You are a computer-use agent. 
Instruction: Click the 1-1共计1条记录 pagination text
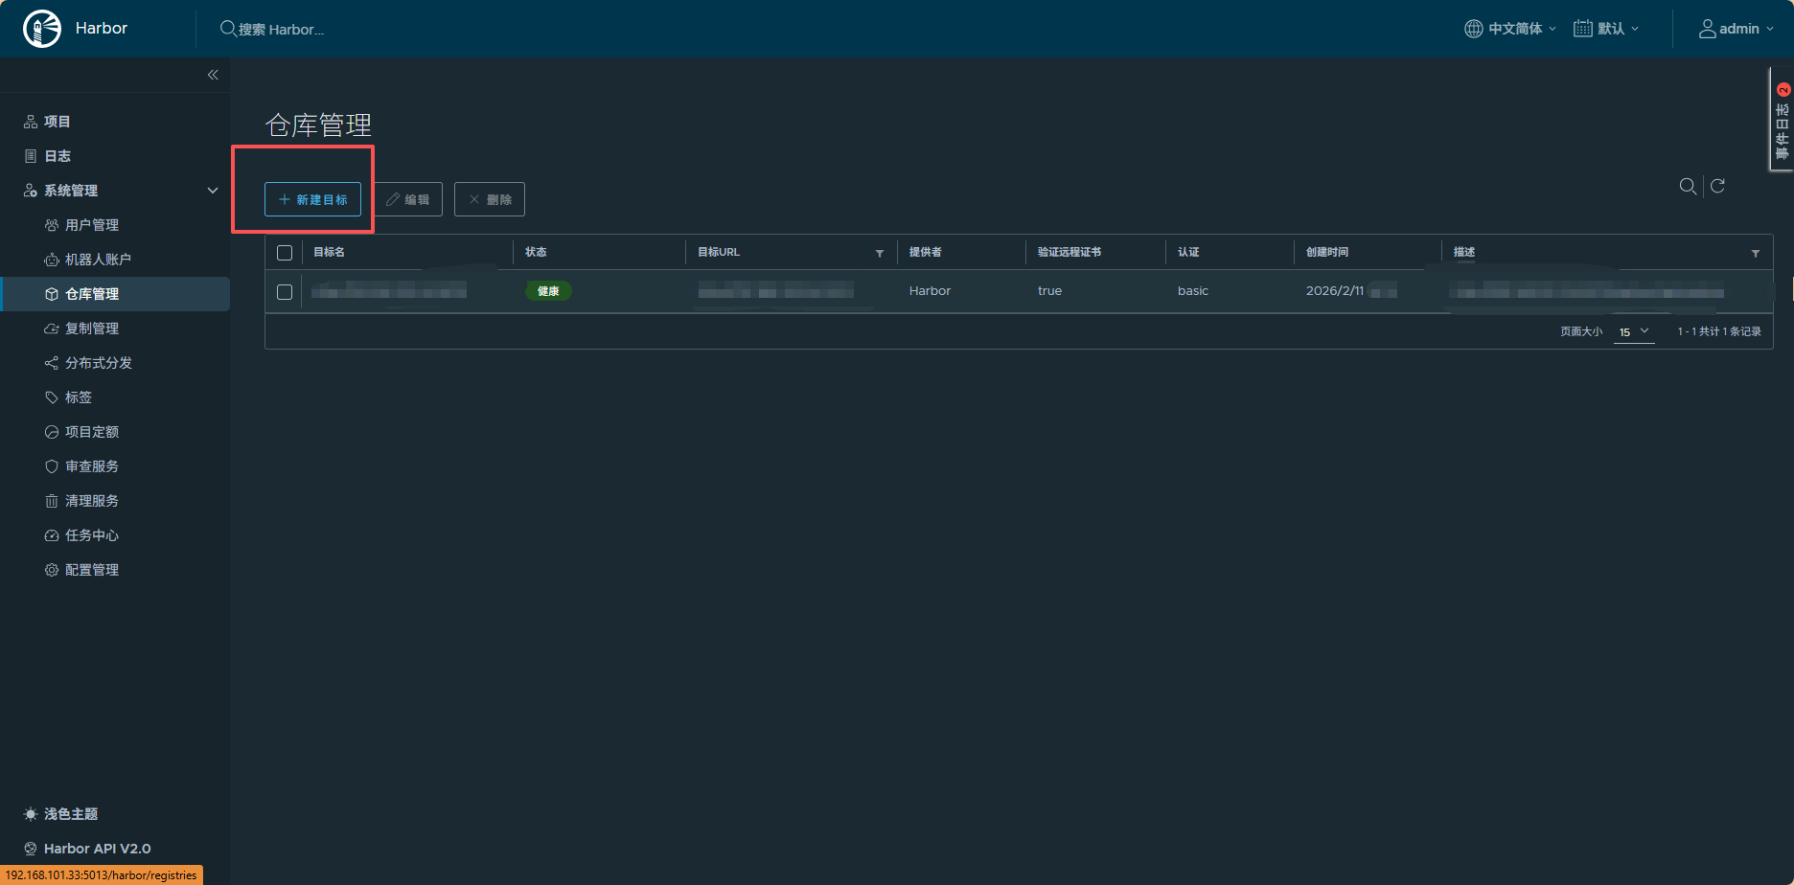click(1719, 331)
